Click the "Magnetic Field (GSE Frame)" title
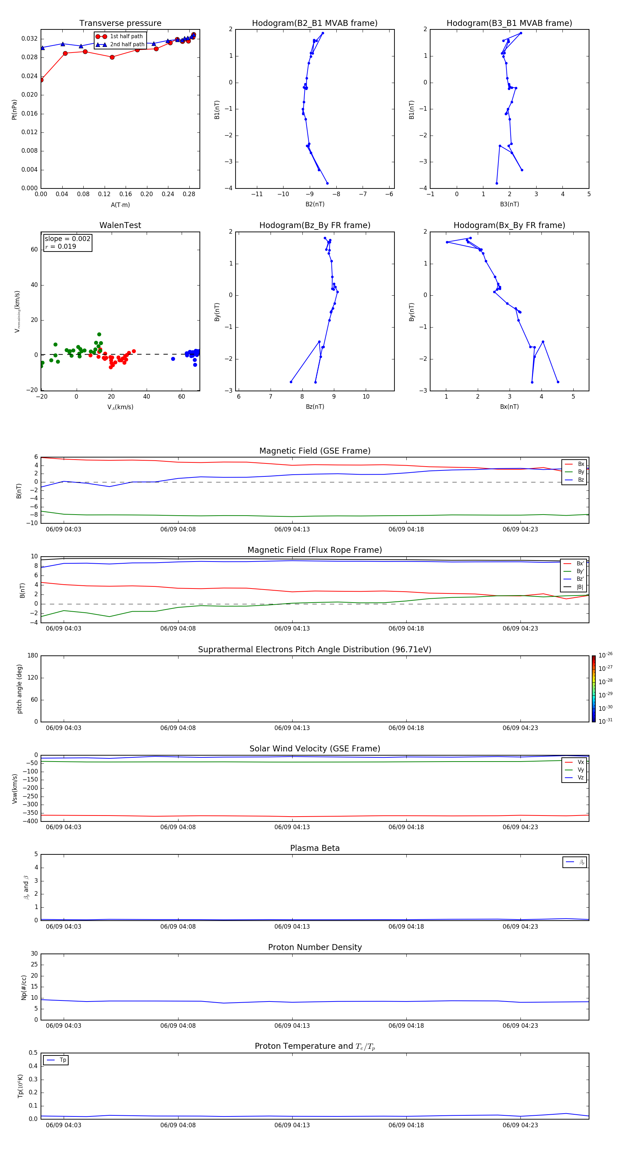Image resolution: width=630 pixels, height=1156 pixels. (315, 451)
